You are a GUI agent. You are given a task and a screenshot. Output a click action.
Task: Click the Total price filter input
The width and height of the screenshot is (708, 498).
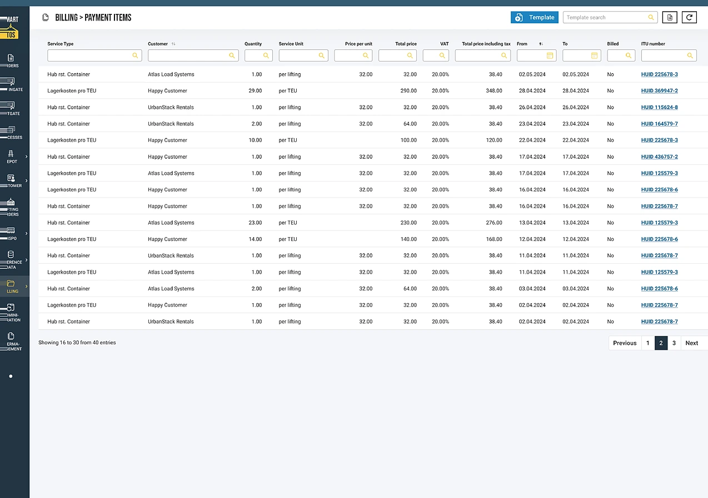point(397,56)
